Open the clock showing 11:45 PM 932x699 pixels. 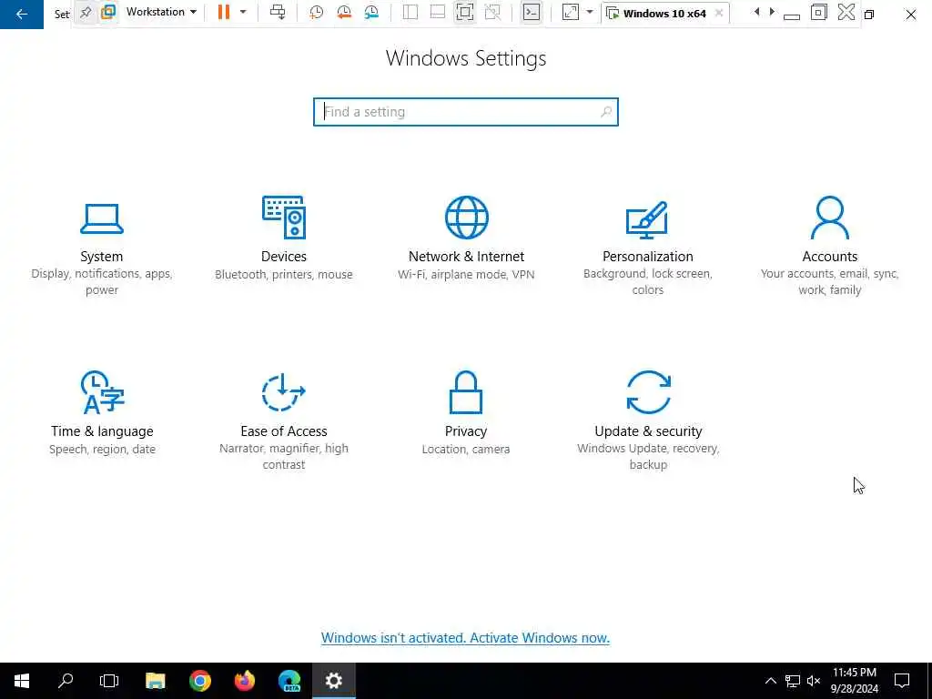point(854,681)
